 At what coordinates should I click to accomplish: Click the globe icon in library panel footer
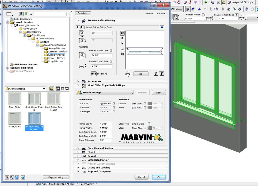[x=17, y=177]
